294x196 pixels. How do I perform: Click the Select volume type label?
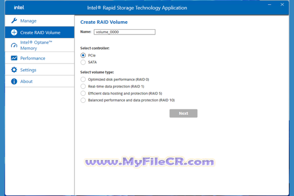pyautogui.click(x=97, y=72)
